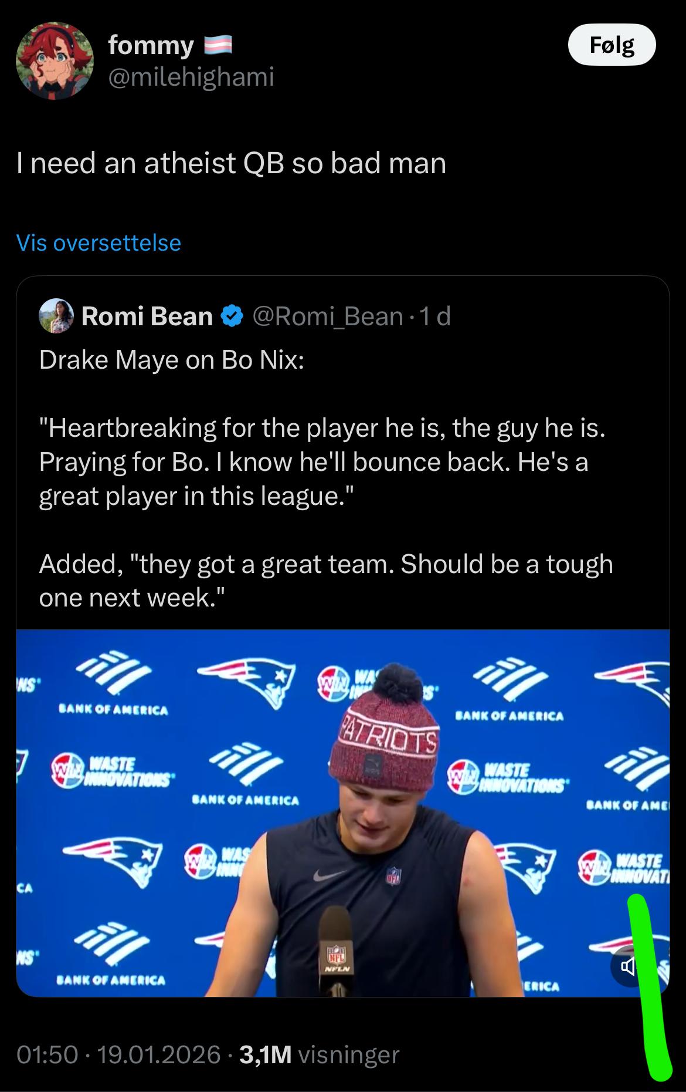Screen dimensions: 686x1092
Task: Open Romi Bean's profile name
Action: [x=147, y=316]
